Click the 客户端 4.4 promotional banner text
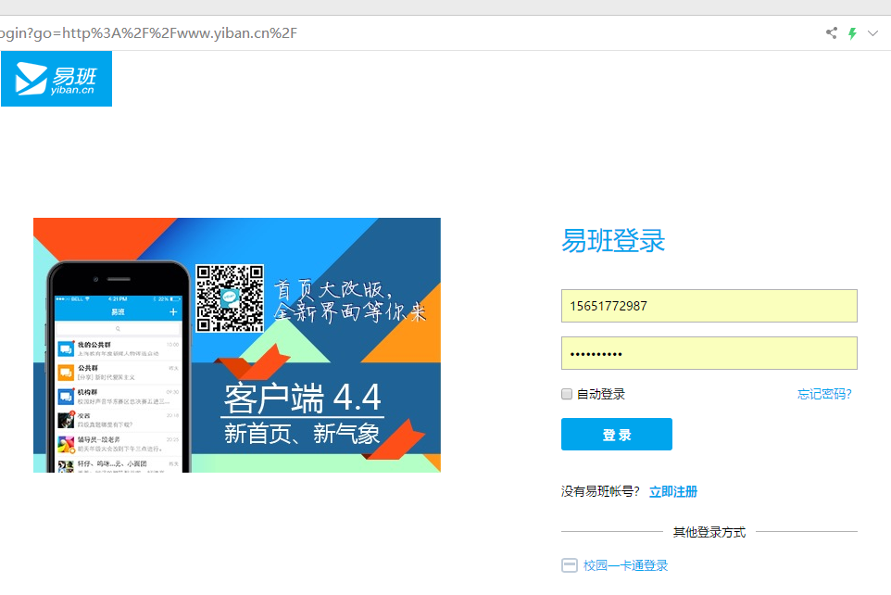Image resolution: width=891 pixels, height=595 pixels. click(x=302, y=397)
